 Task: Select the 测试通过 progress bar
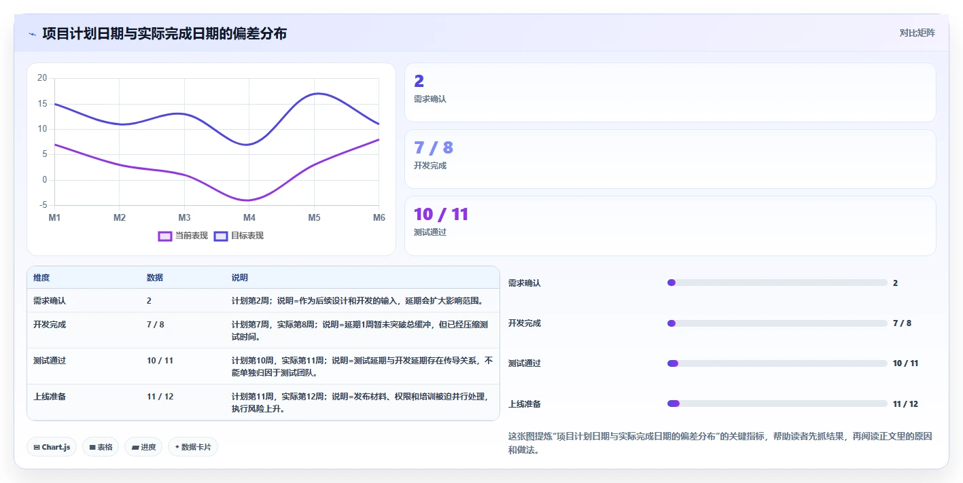click(x=777, y=363)
